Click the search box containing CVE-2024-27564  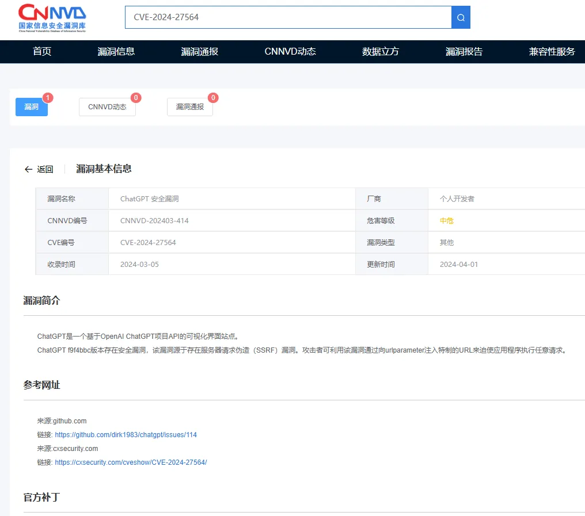(288, 17)
